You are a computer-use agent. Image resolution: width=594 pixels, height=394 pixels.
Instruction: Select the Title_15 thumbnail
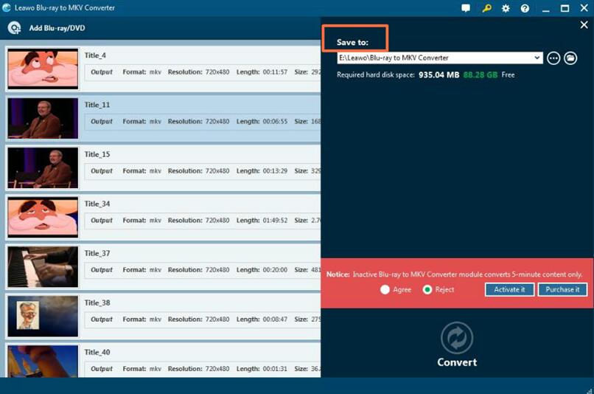tap(43, 167)
